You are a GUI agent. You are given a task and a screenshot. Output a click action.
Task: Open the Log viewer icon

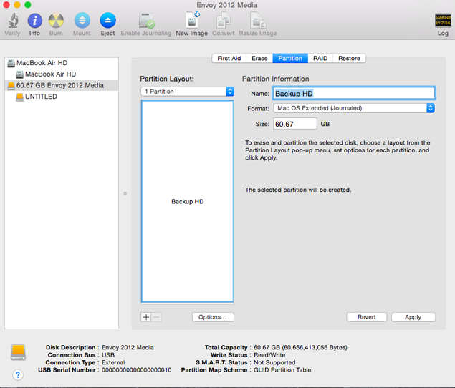pos(443,21)
